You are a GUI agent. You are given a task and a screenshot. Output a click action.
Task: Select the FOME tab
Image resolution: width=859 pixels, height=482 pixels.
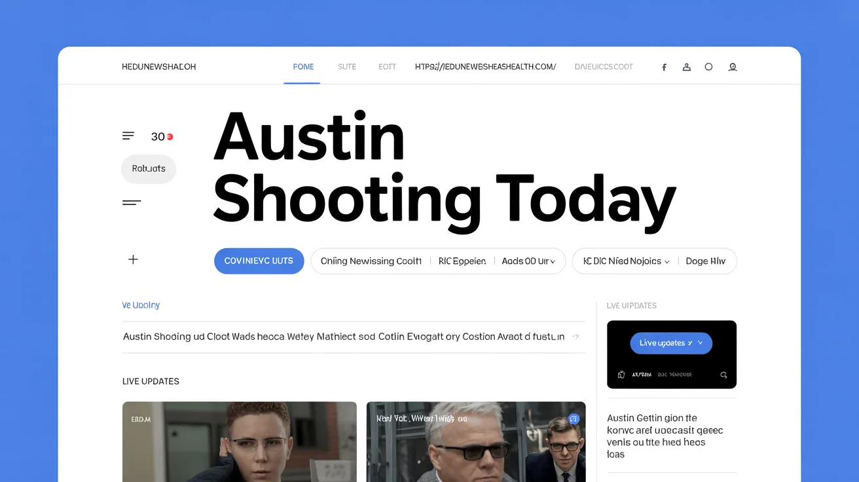[x=303, y=67]
